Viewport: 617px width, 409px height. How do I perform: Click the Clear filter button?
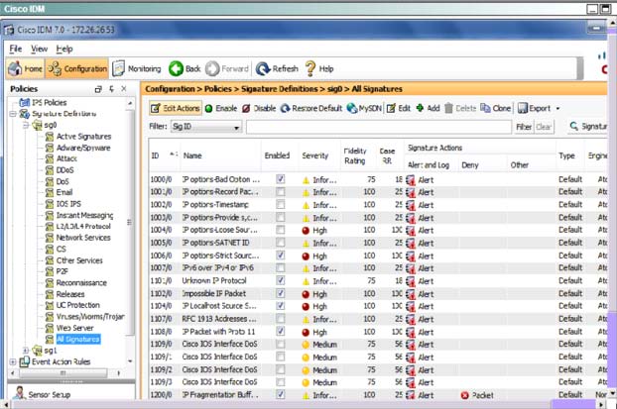(544, 127)
